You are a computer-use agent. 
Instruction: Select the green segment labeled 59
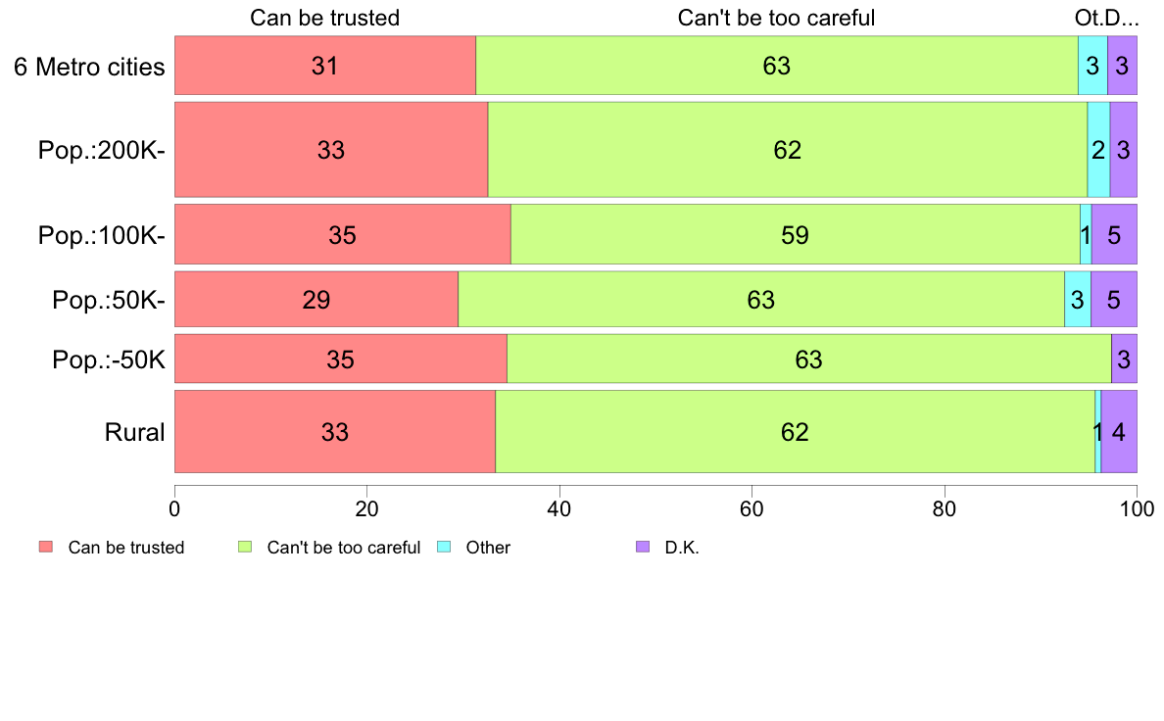[795, 234]
